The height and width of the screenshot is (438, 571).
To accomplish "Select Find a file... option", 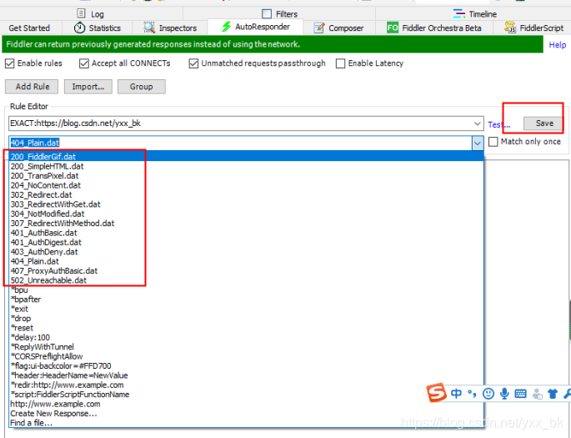I will [x=247, y=423].
